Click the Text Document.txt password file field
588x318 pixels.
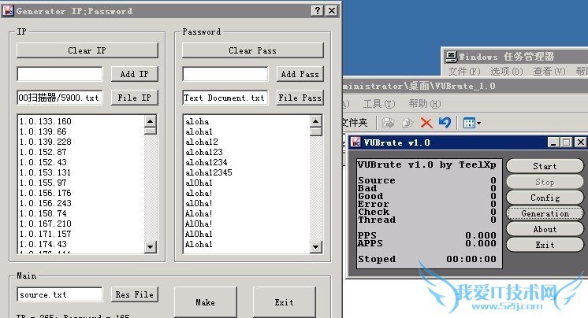225,98
